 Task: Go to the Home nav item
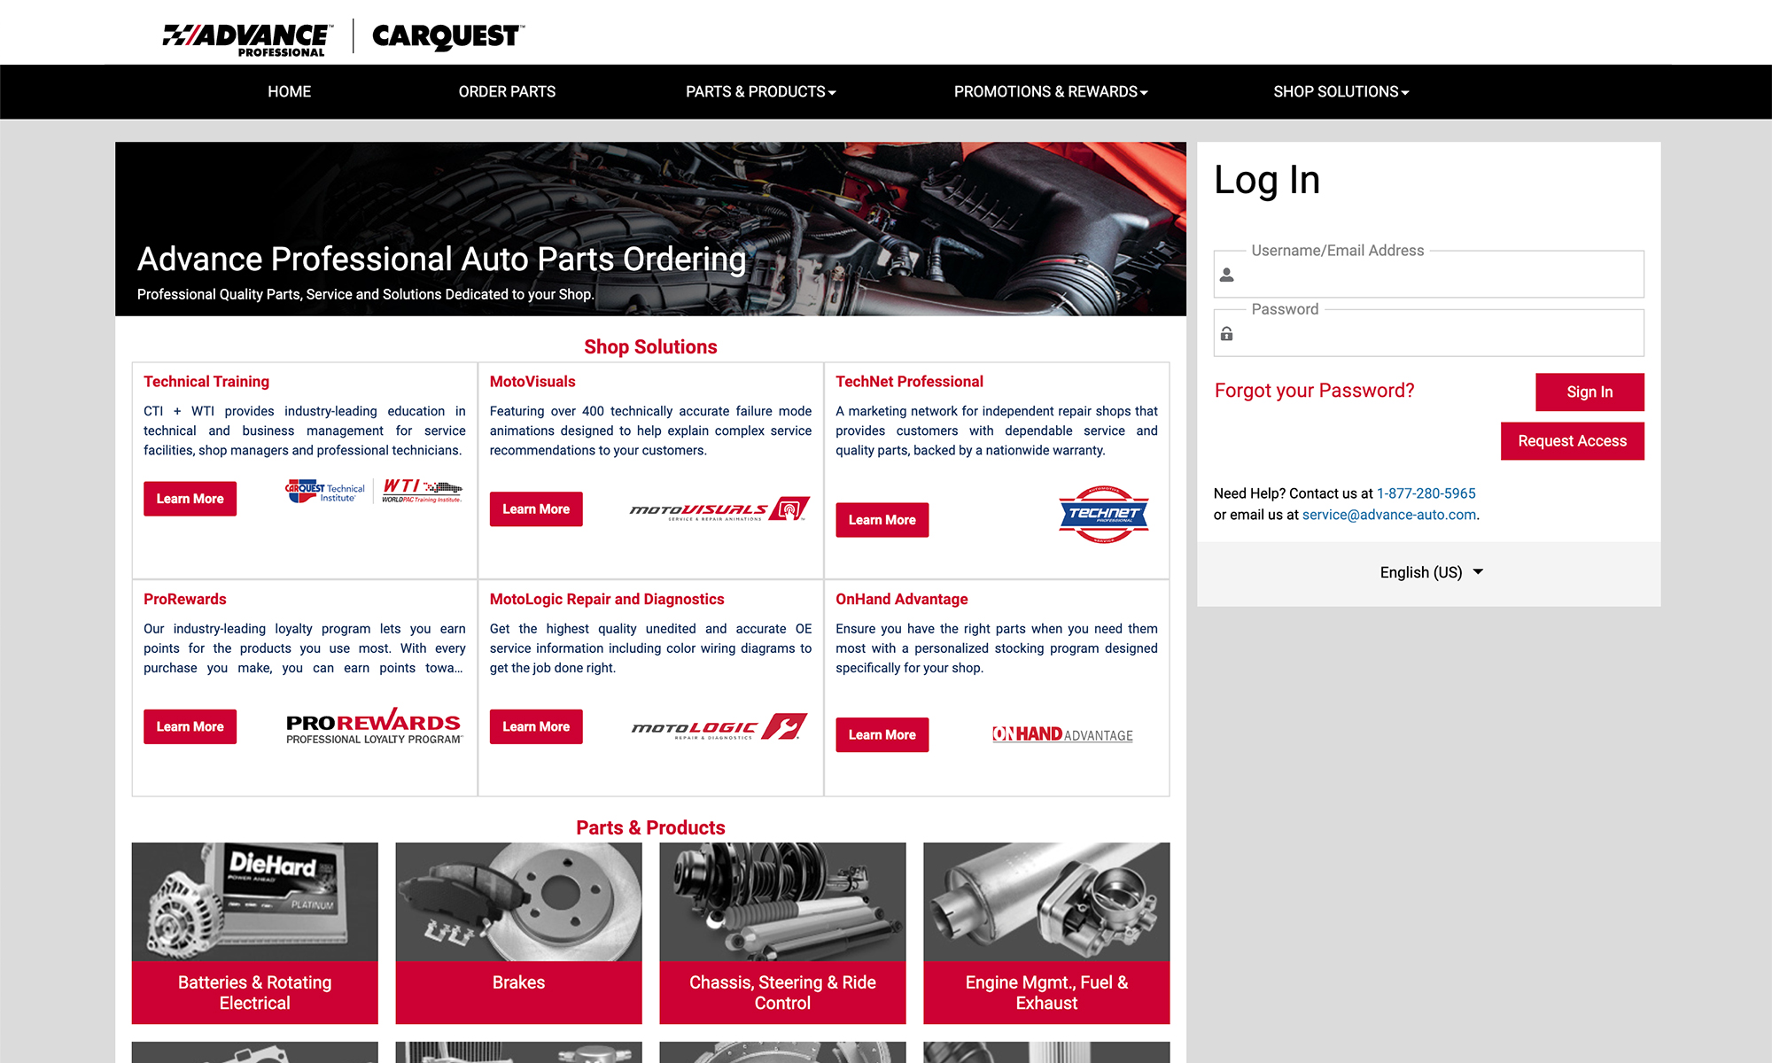pyautogui.click(x=290, y=91)
